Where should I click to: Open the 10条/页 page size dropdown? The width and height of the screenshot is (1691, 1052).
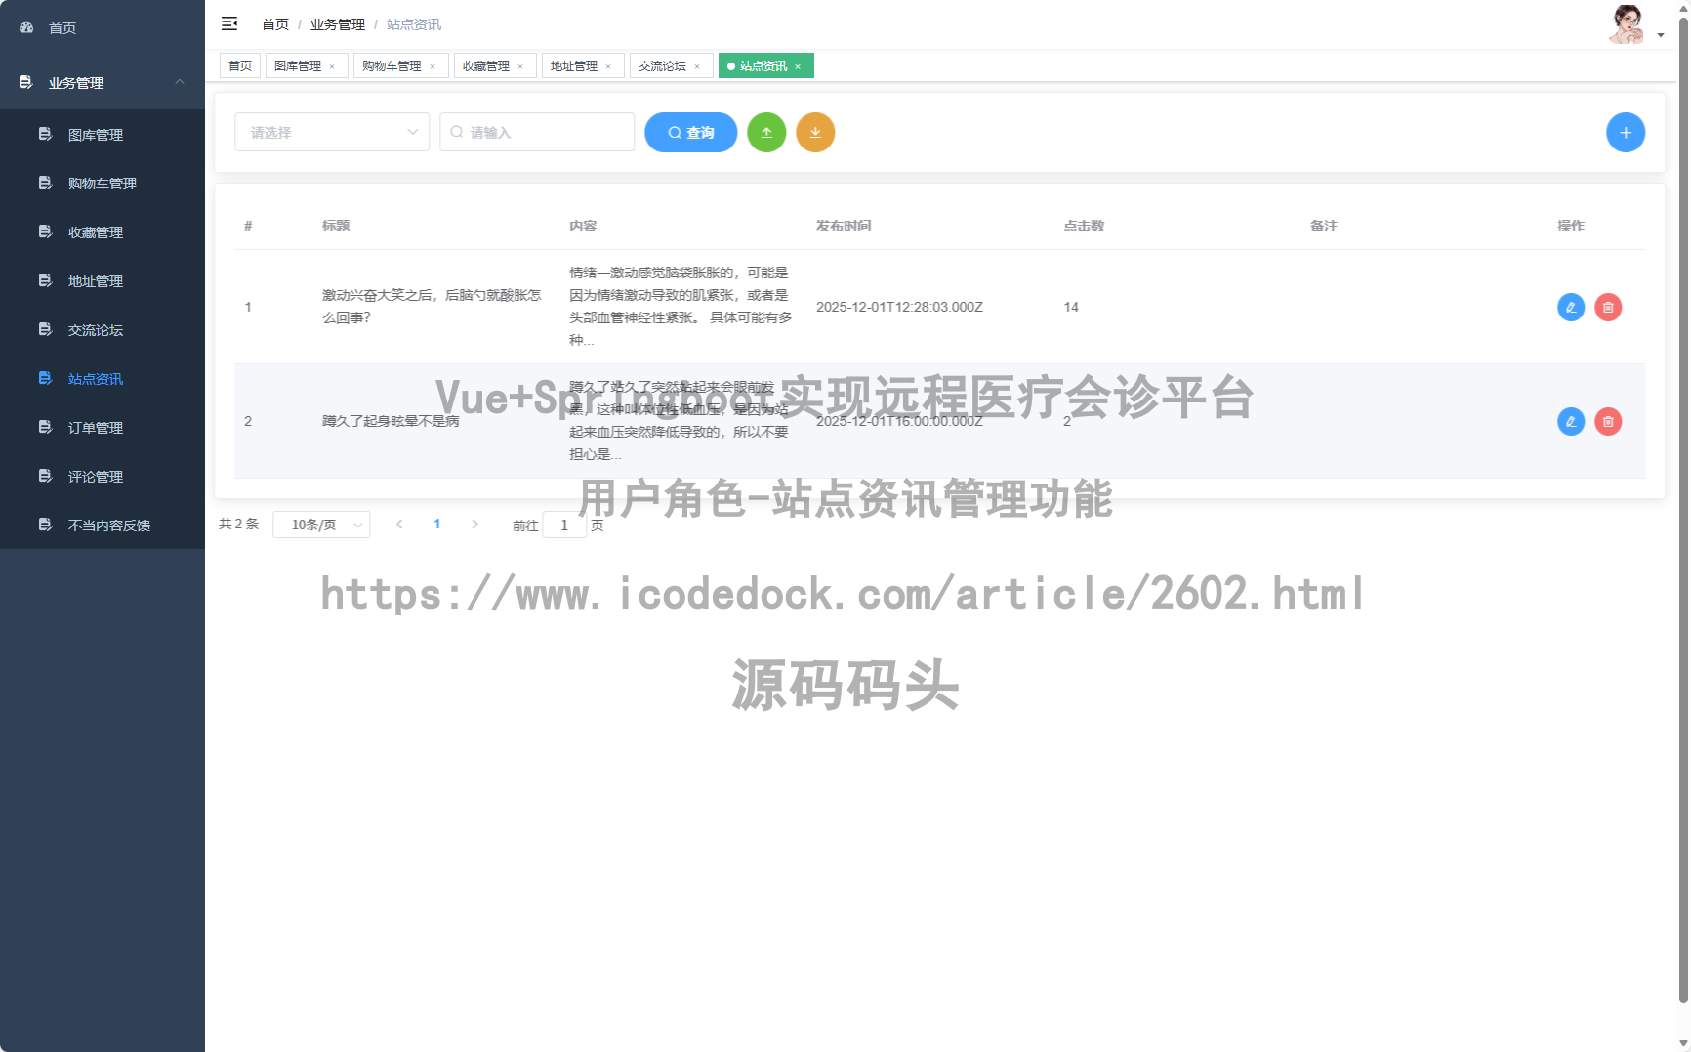pyautogui.click(x=321, y=524)
